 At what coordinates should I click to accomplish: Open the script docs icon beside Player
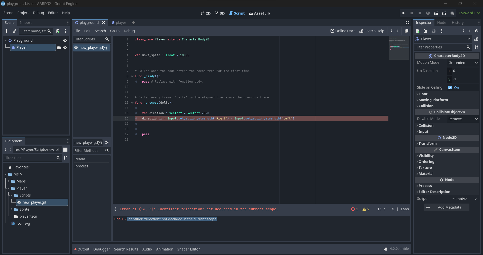click(x=476, y=39)
